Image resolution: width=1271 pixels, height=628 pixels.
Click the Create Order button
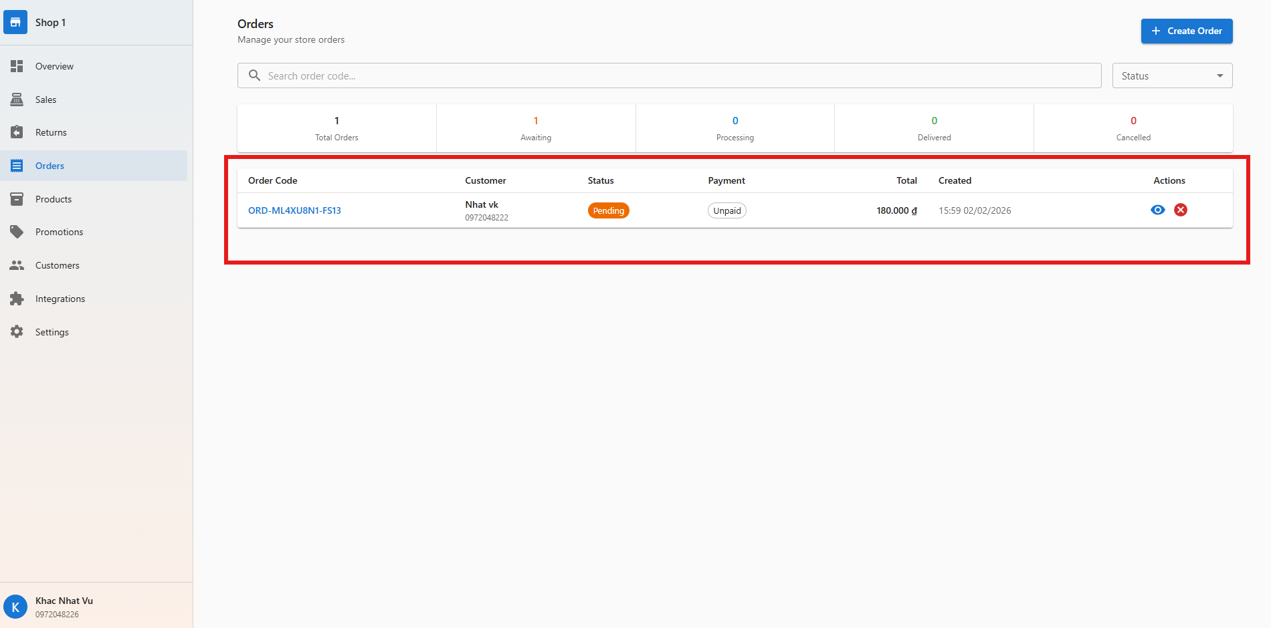(x=1187, y=31)
